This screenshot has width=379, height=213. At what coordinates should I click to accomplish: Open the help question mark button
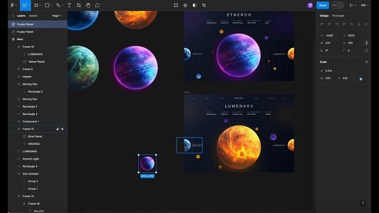[x=363, y=204]
